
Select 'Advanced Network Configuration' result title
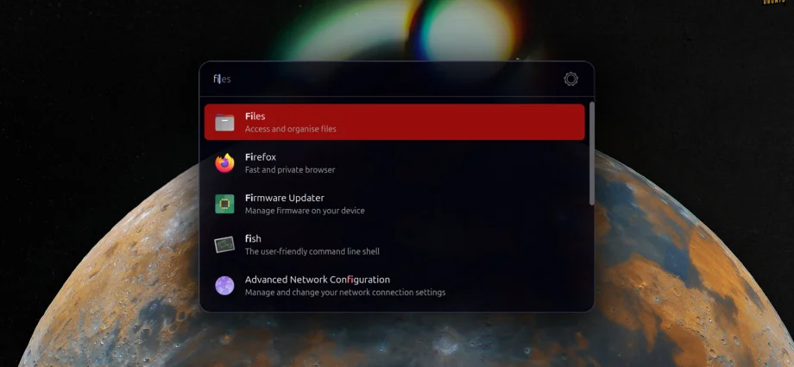[318, 280]
